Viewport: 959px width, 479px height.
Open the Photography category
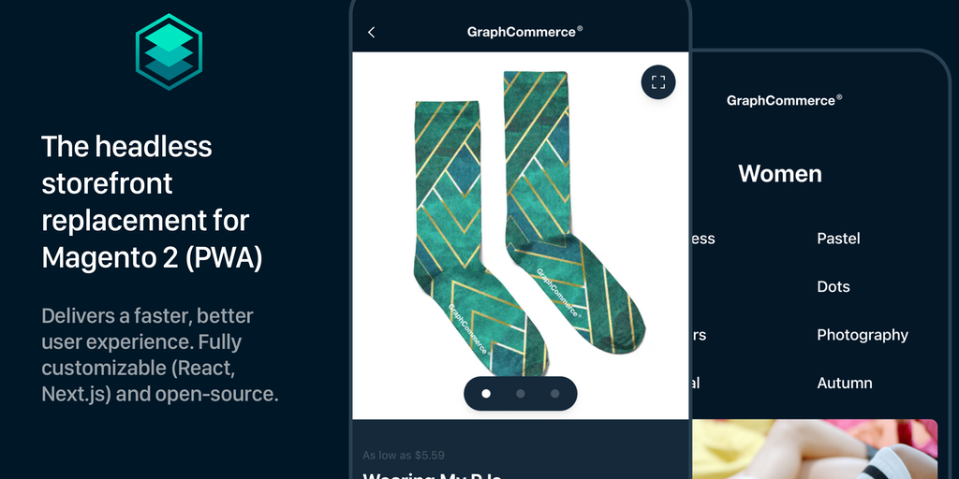pyautogui.click(x=863, y=336)
